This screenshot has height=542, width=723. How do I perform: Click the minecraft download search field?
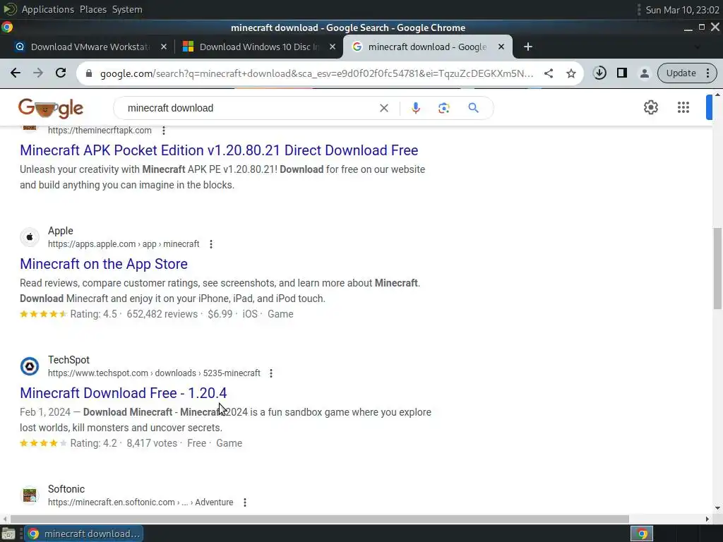click(249, 108)
